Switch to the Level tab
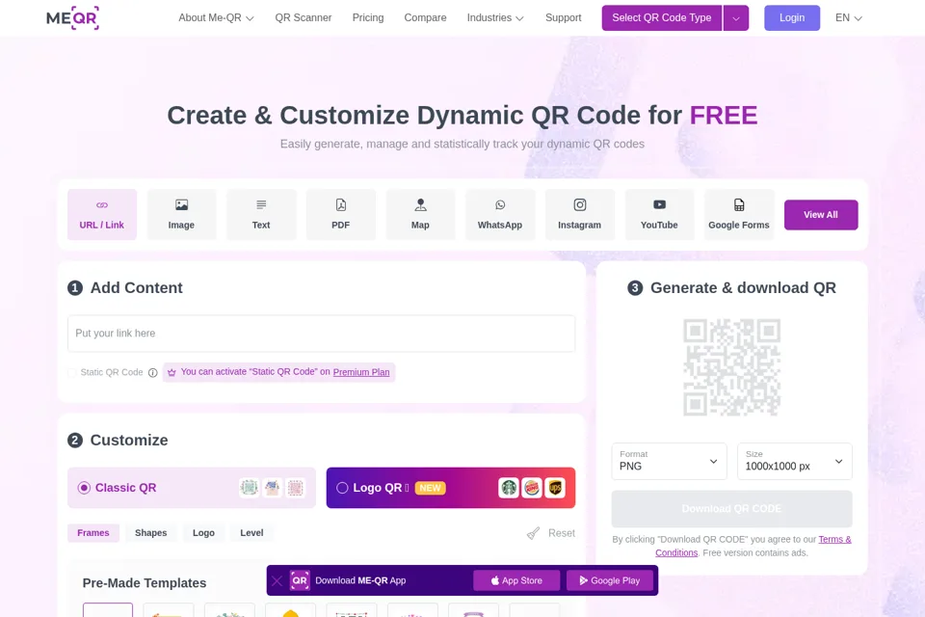925x617 pixels. [251, 532]
